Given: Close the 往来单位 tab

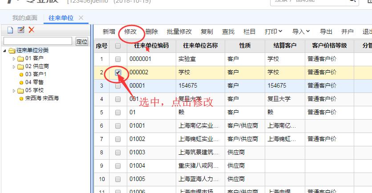Looking at the screenshot, I should point(81,18).
